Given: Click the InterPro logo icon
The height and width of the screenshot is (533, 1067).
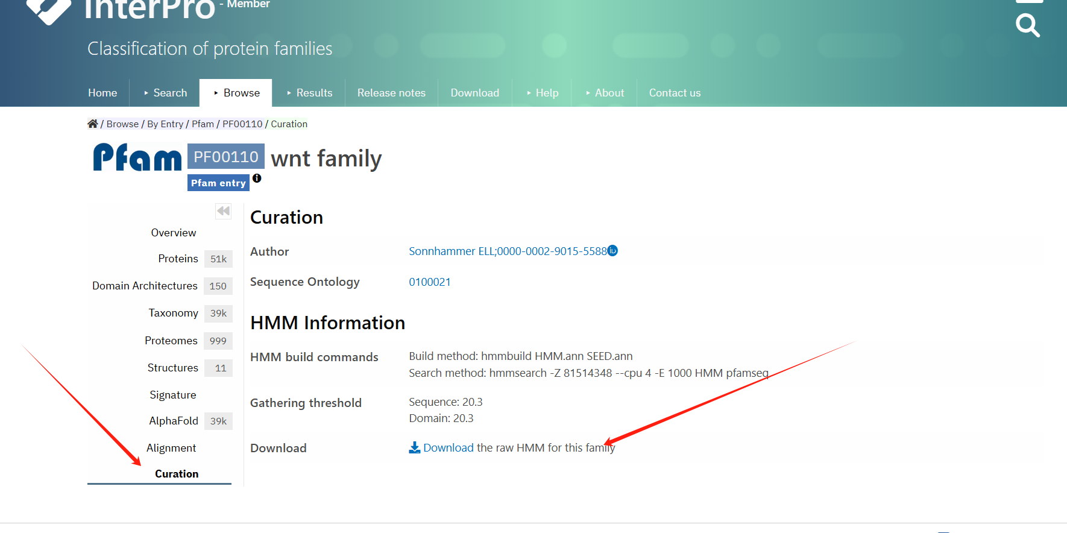Looking at the screenshot, I should click(48, 9).
